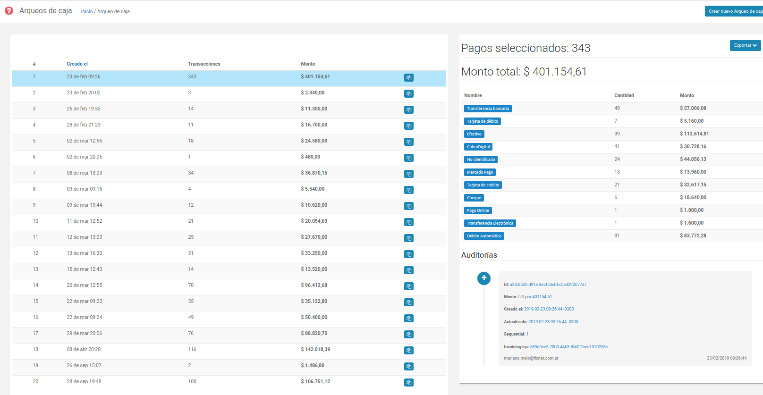
Task: Open audit Id a2fc0526-d91e-4eaf link
Action: tap(548, 285)
